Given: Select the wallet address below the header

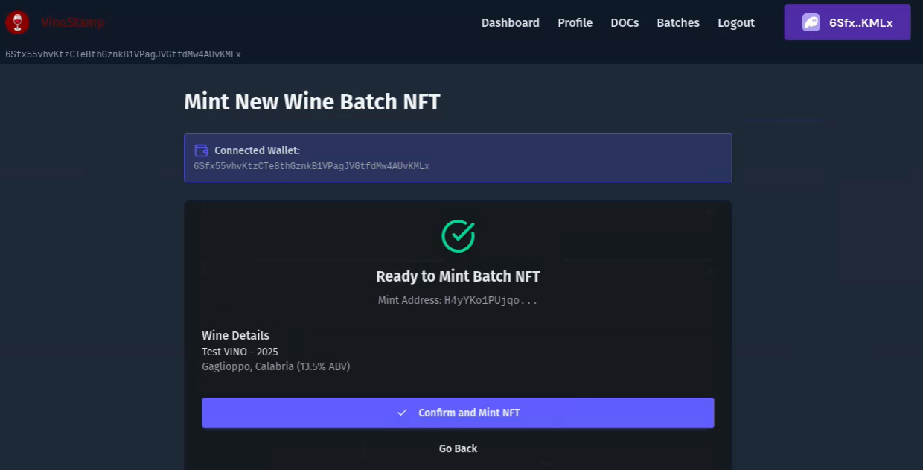Looking at the screenshot, I should pos(123,54).
